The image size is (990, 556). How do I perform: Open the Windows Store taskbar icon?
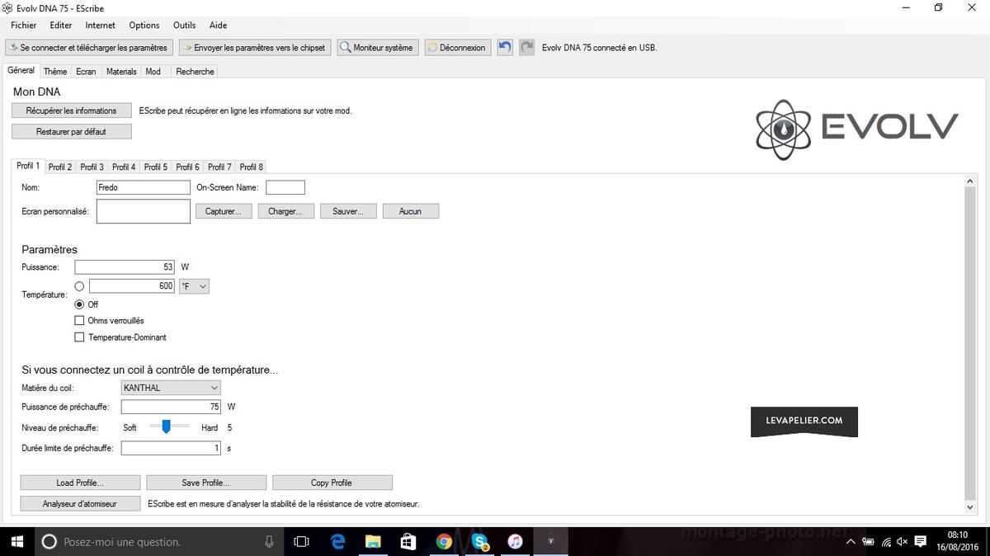408,542
